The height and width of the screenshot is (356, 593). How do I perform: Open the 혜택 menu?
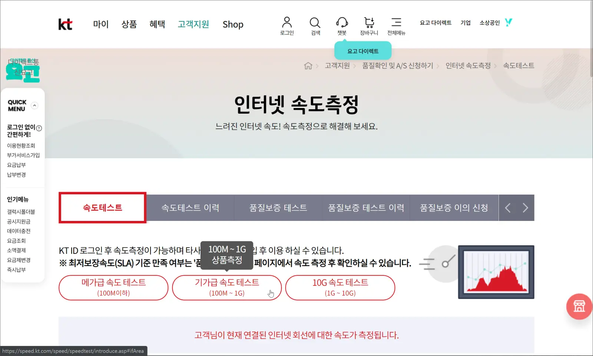(157, 24)
